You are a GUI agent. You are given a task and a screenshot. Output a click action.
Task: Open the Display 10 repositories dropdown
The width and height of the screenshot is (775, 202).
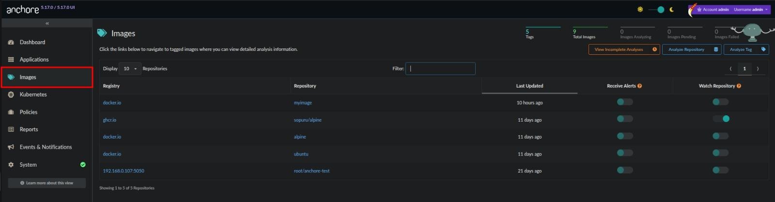(x=130, y=69)
